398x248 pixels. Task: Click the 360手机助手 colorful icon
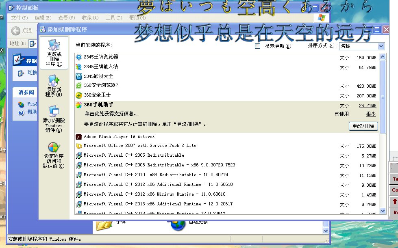pyautogui.click(x=79, y=105)
